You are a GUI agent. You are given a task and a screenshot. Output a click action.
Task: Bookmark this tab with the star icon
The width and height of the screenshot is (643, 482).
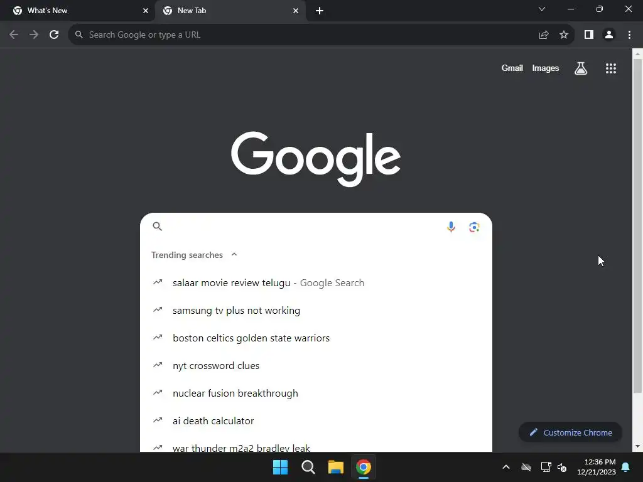[x=564, y=35]
